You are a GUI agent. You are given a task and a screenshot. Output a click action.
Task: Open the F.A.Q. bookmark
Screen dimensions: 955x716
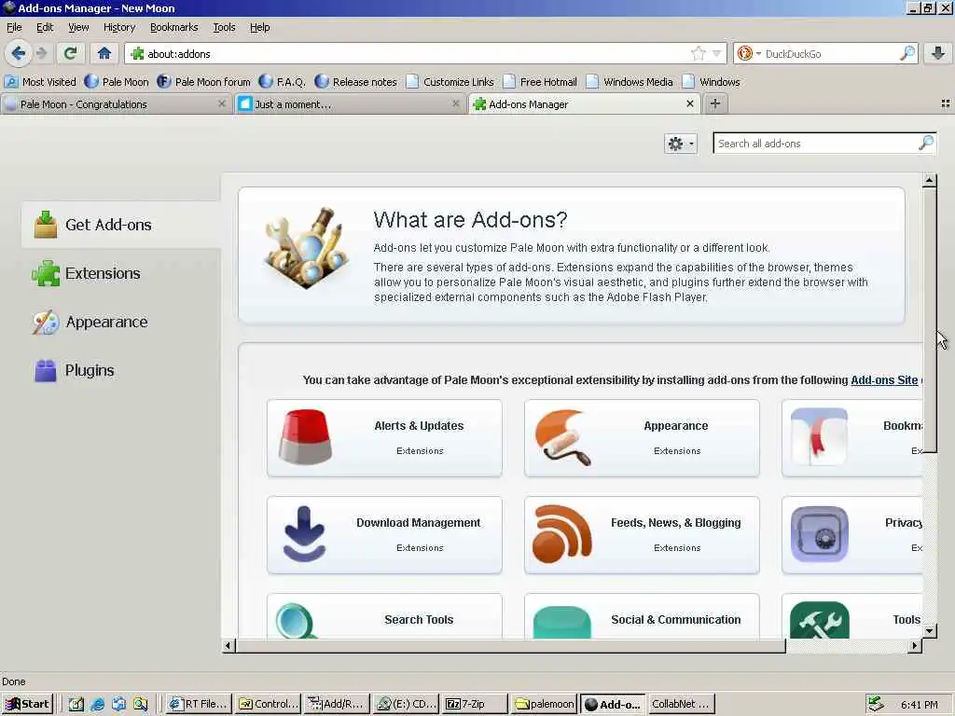click(282, 82)
